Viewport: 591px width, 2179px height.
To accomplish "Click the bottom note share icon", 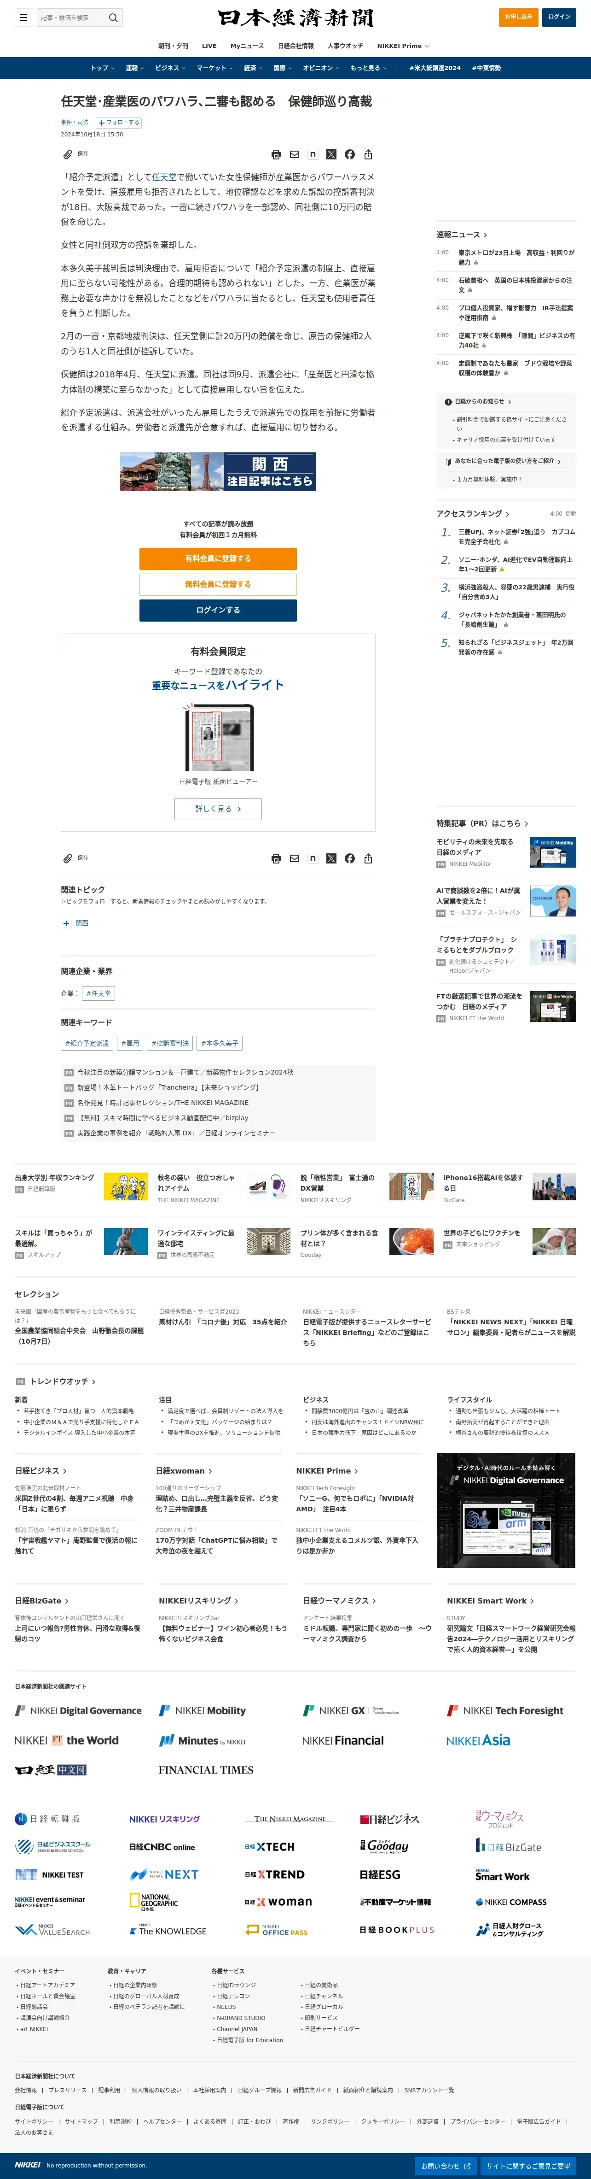I will (313, 858).
